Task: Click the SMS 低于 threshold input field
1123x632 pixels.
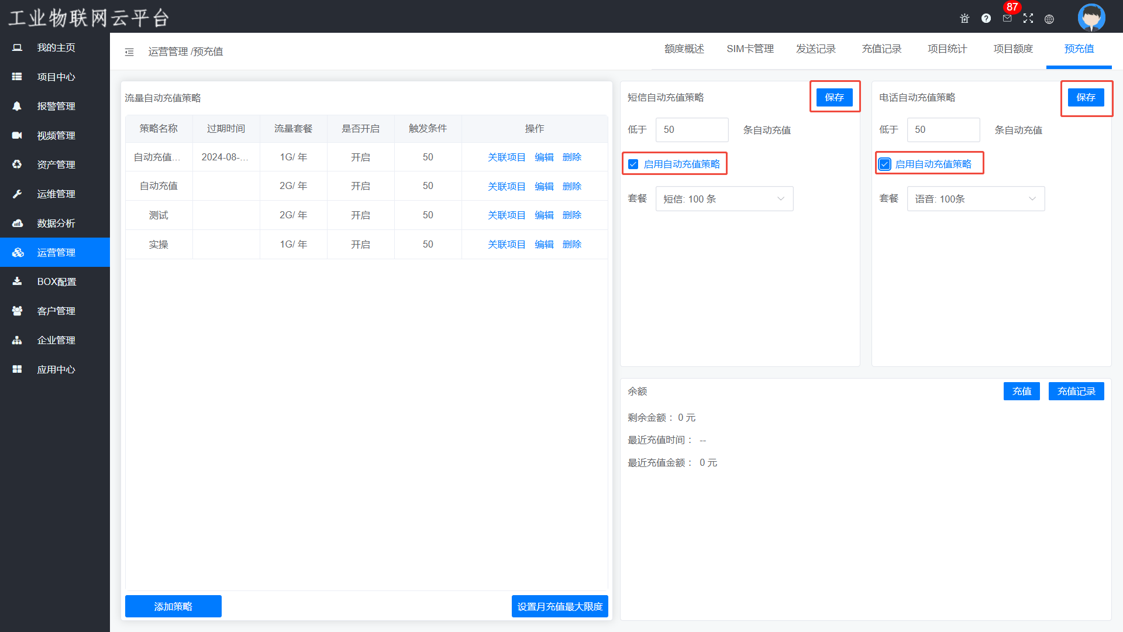Action: tap(692, 130)
